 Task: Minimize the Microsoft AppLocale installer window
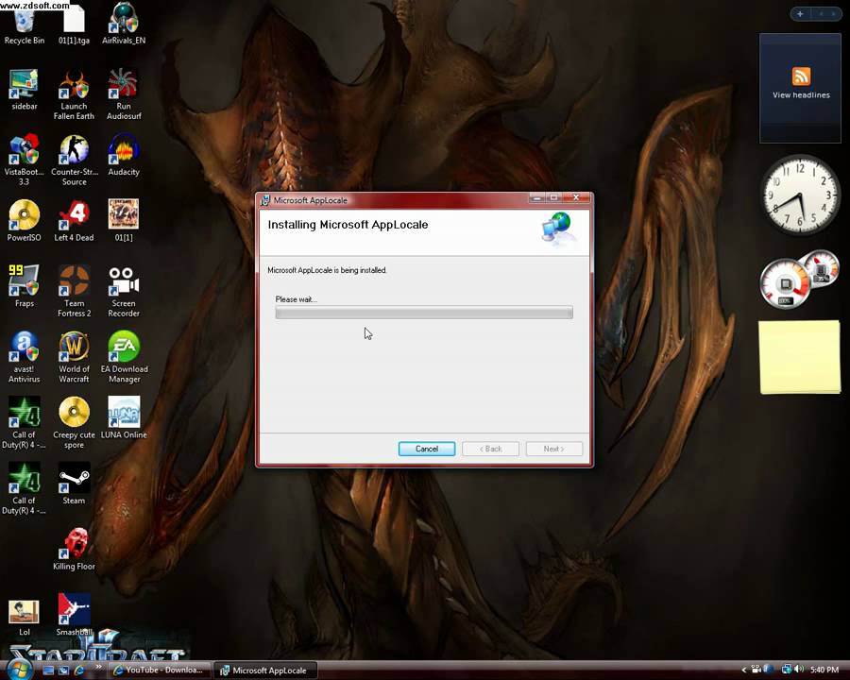(x=536, y=198)
